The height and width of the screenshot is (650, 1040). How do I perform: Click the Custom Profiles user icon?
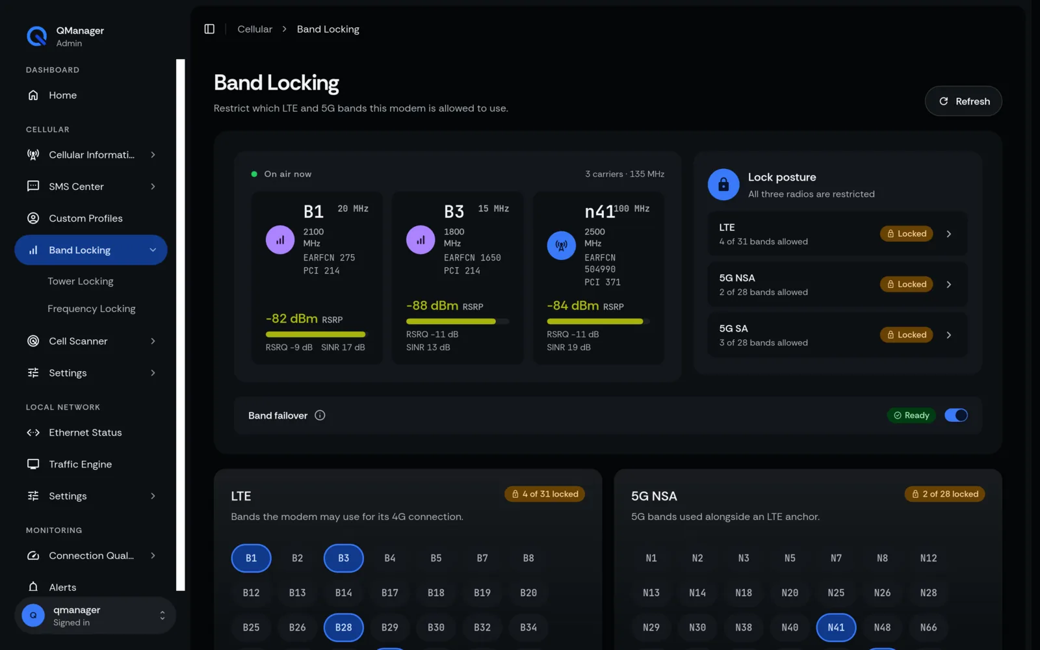(33, 218)
